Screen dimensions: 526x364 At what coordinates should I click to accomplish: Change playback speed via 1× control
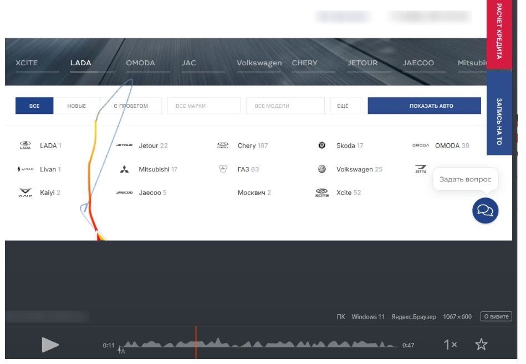pyautogui.click(x=450, y=345)
